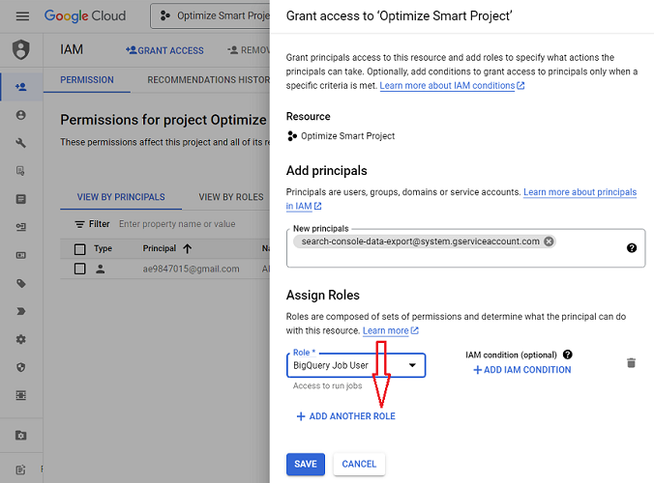Open the wrench troubleshooter sidebar icon
Image resolution: width=654 pixels, height=483 pixels.
(x=21, y=143)
